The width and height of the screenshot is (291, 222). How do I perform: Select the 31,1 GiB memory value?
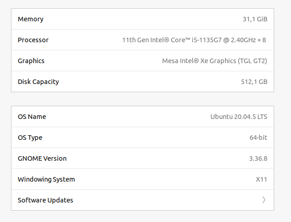point(255,19)
